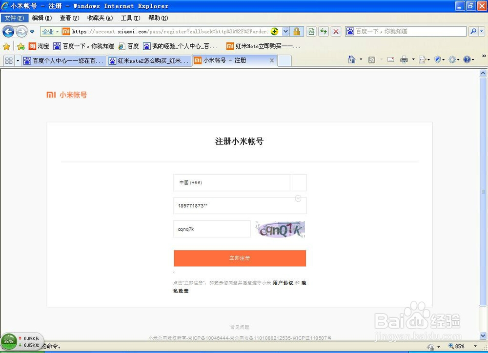Click the 小米帐号 logo
Screen dimensions: 488x353
[x=66, y=95]
